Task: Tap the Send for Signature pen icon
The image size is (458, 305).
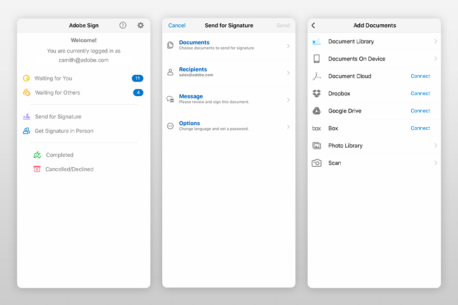Action: point(27,116)
